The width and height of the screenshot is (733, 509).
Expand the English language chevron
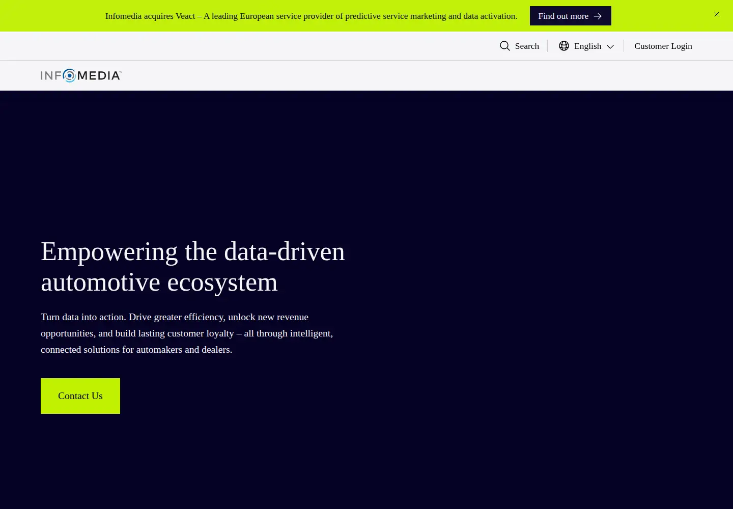pyautogui.click(x=610, y=46)
